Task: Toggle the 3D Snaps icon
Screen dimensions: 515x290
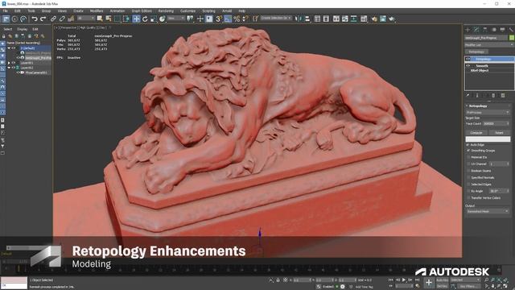Action: (x=219, y=19)
